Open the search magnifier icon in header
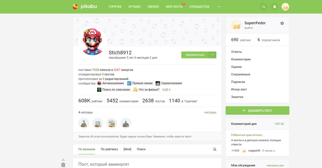The height and width of the screenshot is (168, 322). coord(264,7)
